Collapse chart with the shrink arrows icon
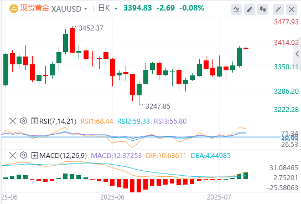The width and height of the screenshot is (301, 204). point(278,9)
